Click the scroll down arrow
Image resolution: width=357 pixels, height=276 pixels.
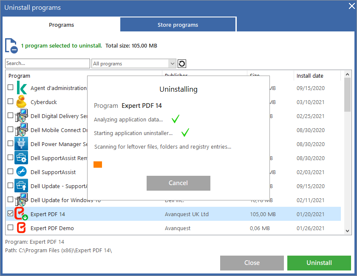348,231
